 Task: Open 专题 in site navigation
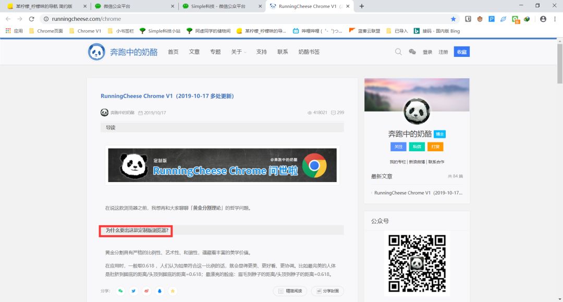click(x=215, y=52)
